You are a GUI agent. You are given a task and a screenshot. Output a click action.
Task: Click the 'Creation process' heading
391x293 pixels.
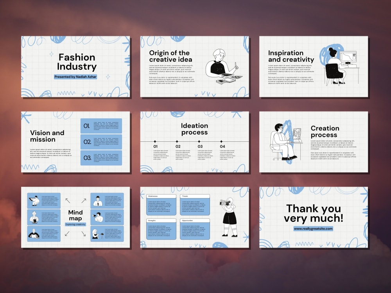tap(325, 132)
